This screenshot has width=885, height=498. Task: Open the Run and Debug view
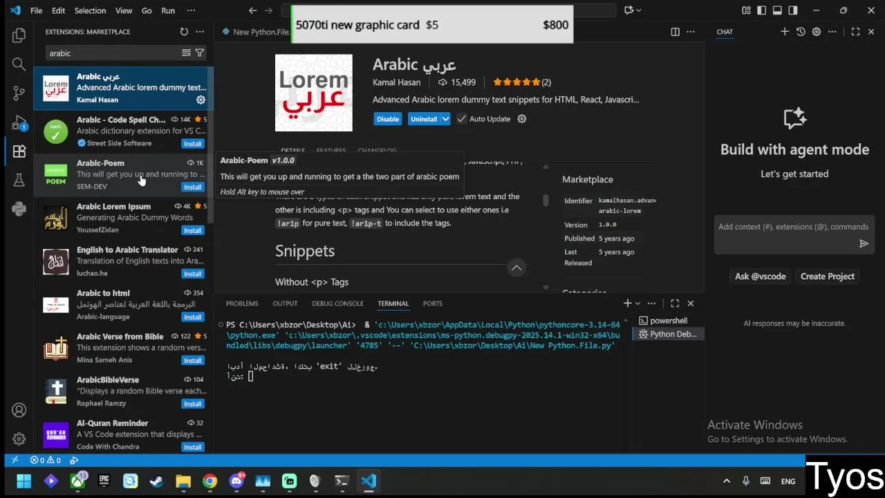tap(19, 123)
